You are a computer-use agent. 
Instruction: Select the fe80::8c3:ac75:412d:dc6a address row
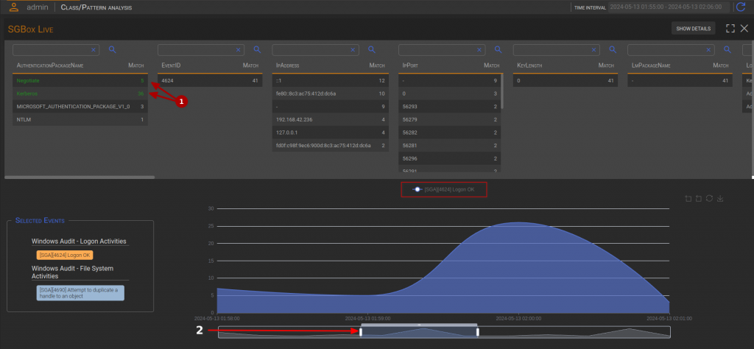[x=331, y=94]
